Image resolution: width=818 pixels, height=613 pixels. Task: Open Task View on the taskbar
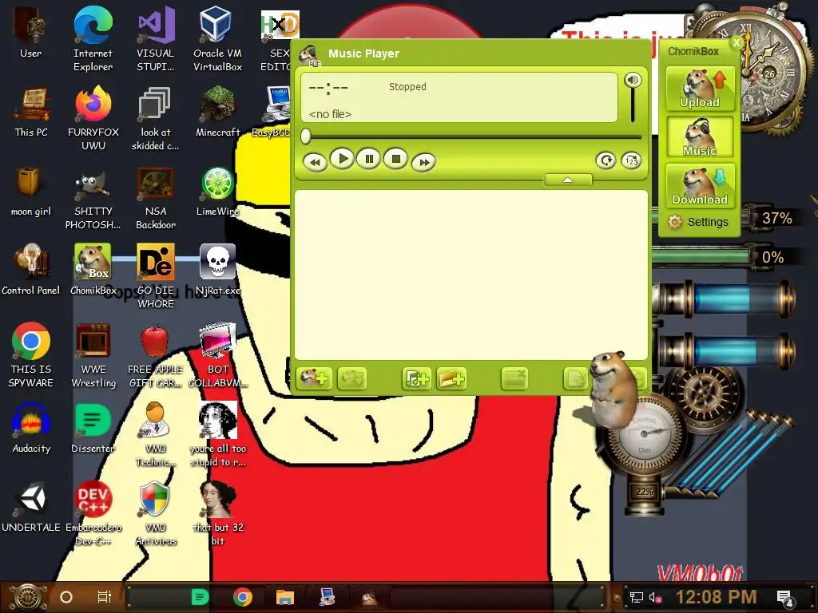point(105,597)
